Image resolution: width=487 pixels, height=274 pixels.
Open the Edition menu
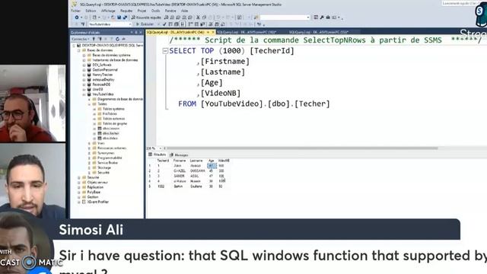(x=91, y=11)
